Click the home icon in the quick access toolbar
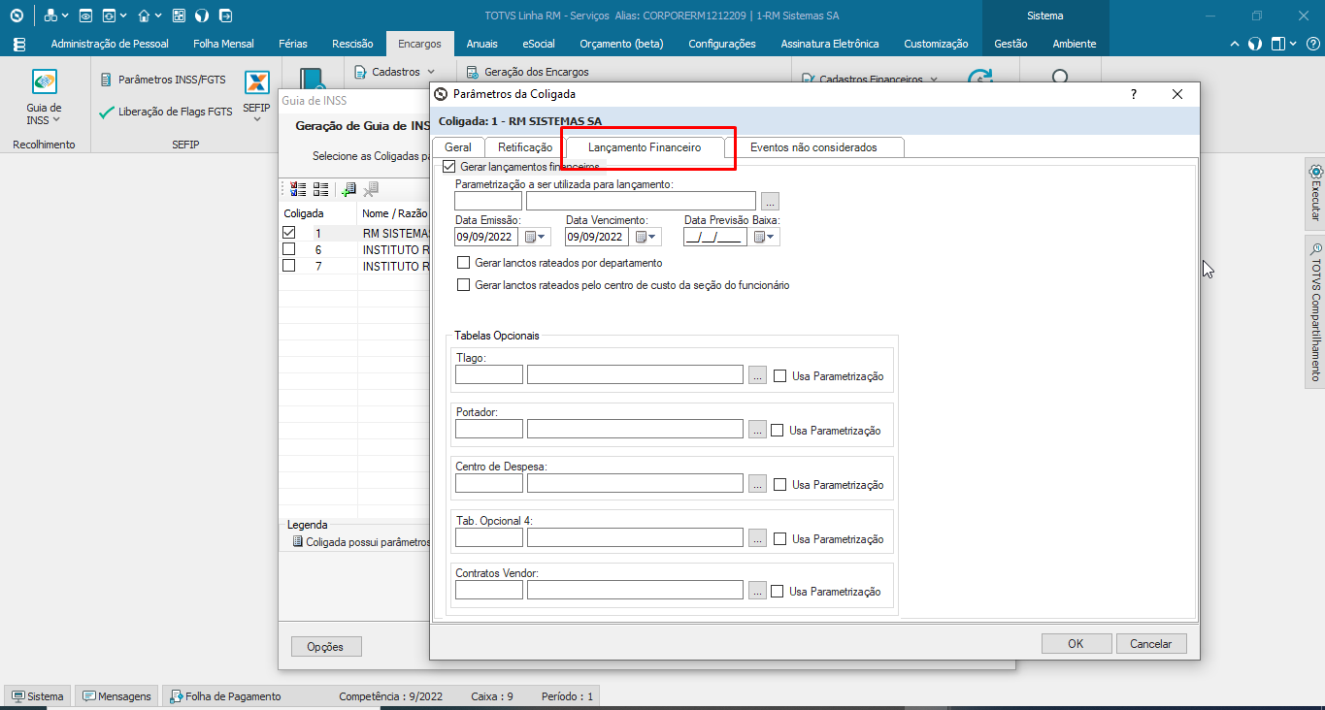Image resolution: width=1325 pixels, height=710 pixels. click(144, 16)
